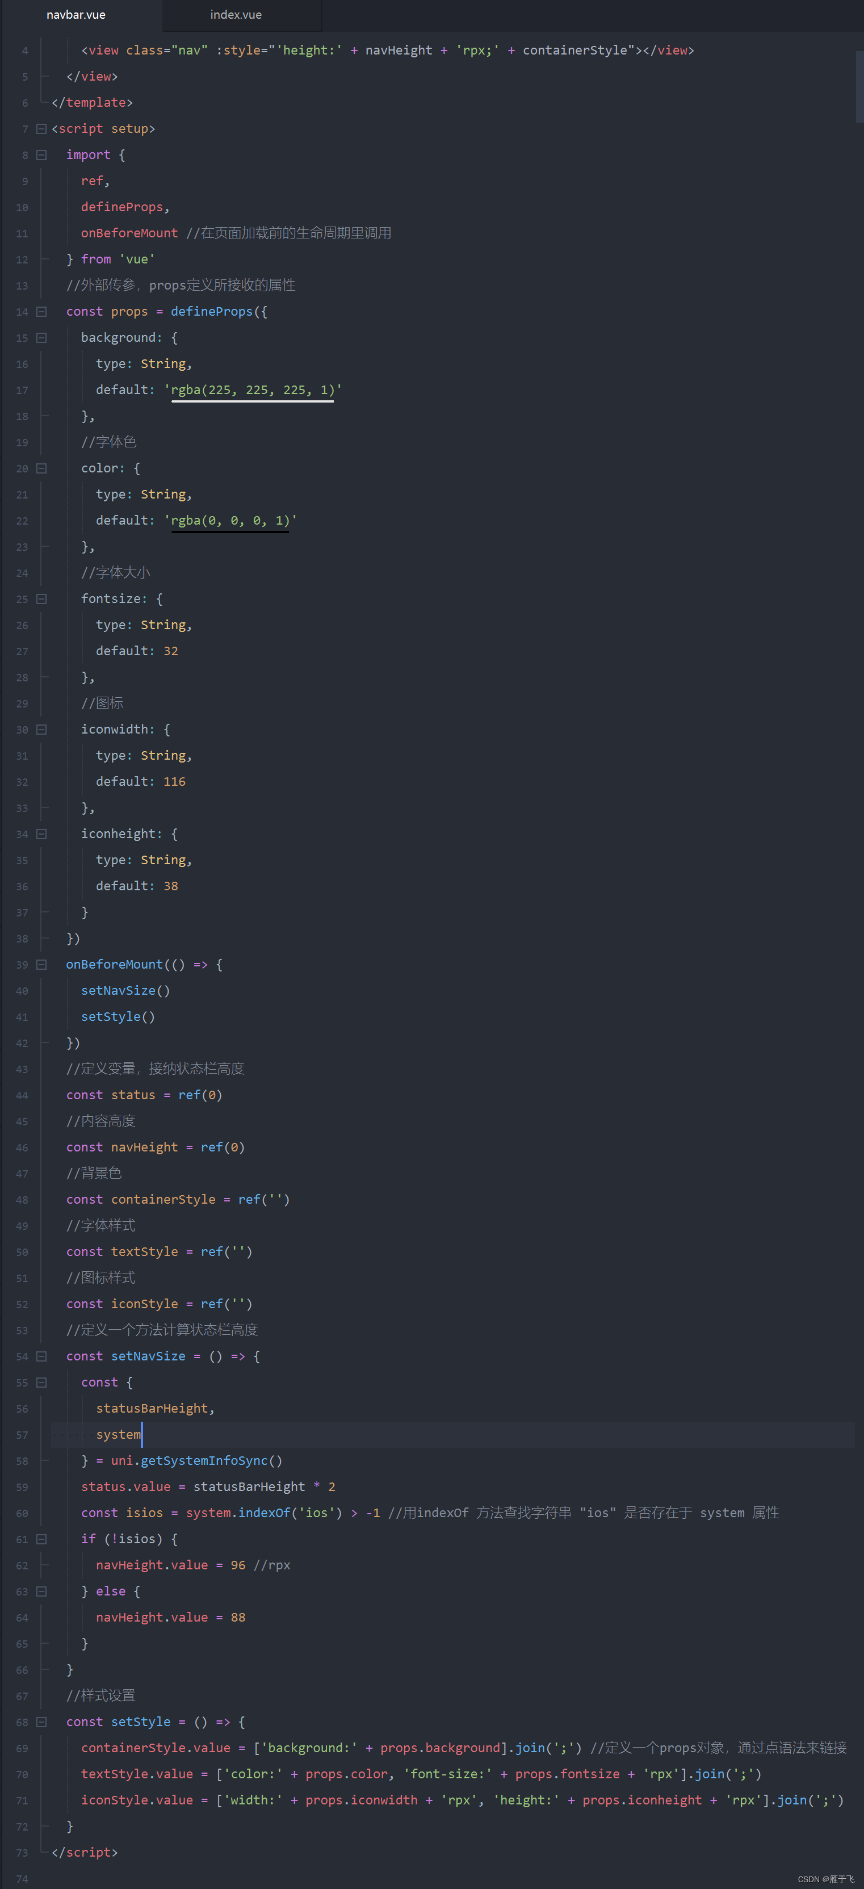Click line number 57 in the gutter
Viewport: 864px width, 1889px height.
22,1435
